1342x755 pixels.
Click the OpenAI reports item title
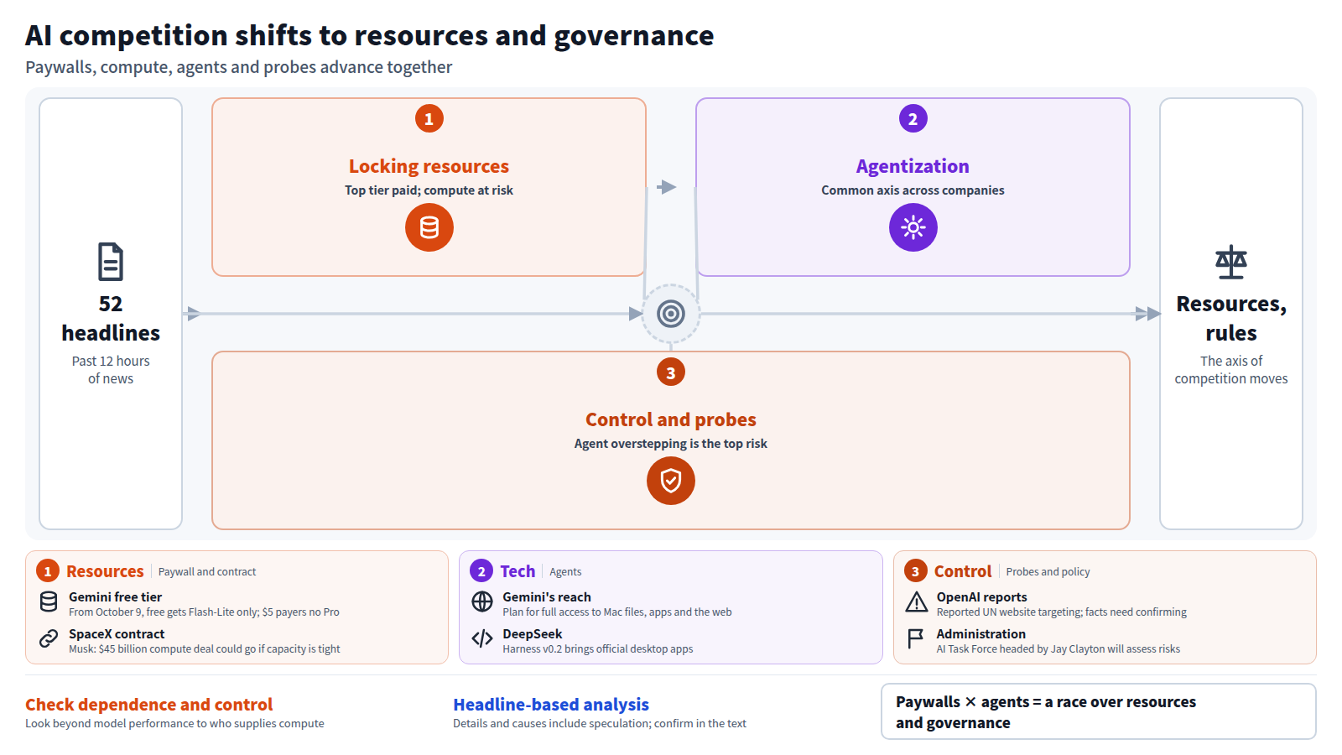point(982,597)
